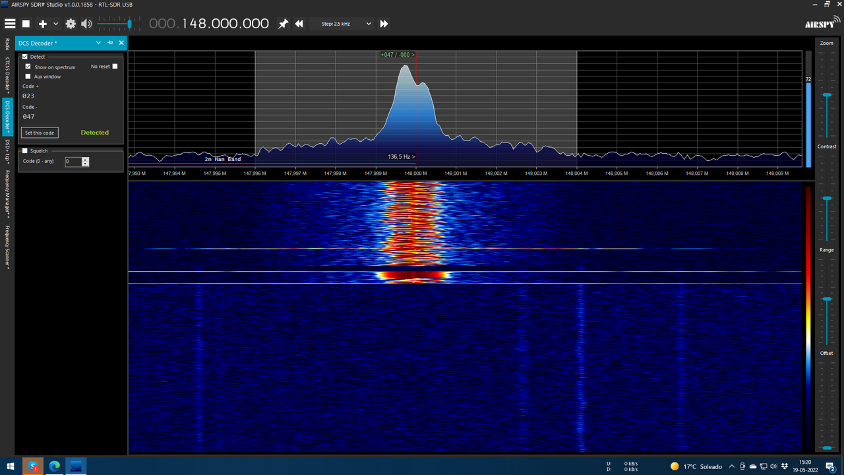Pin the DCS Decoder panel
The image size is (844, 475).
(110, 43)
